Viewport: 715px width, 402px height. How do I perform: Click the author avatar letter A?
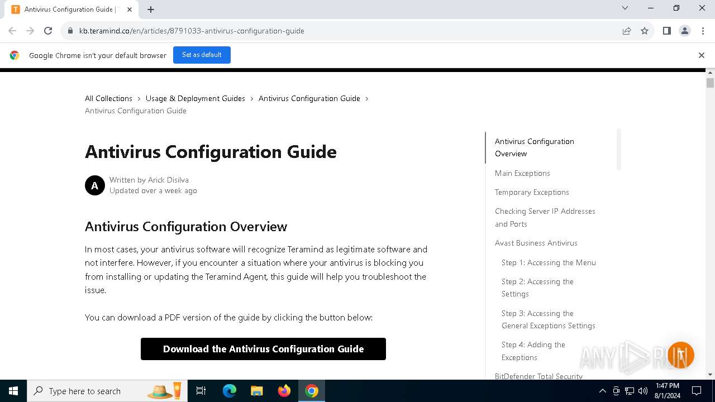[95, 185]
